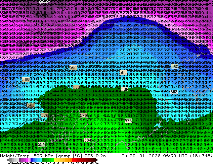The image size is (213, 164).
Task: Pick the leftmost 568 contour label
Action: [31, 106]
